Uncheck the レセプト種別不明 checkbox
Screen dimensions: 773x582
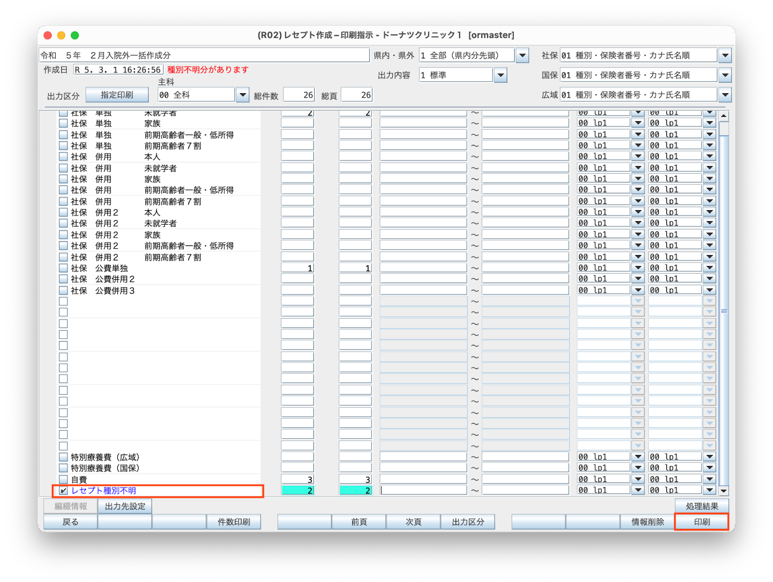point(62,490)
